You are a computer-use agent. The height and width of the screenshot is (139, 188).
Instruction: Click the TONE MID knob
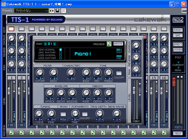97,72
